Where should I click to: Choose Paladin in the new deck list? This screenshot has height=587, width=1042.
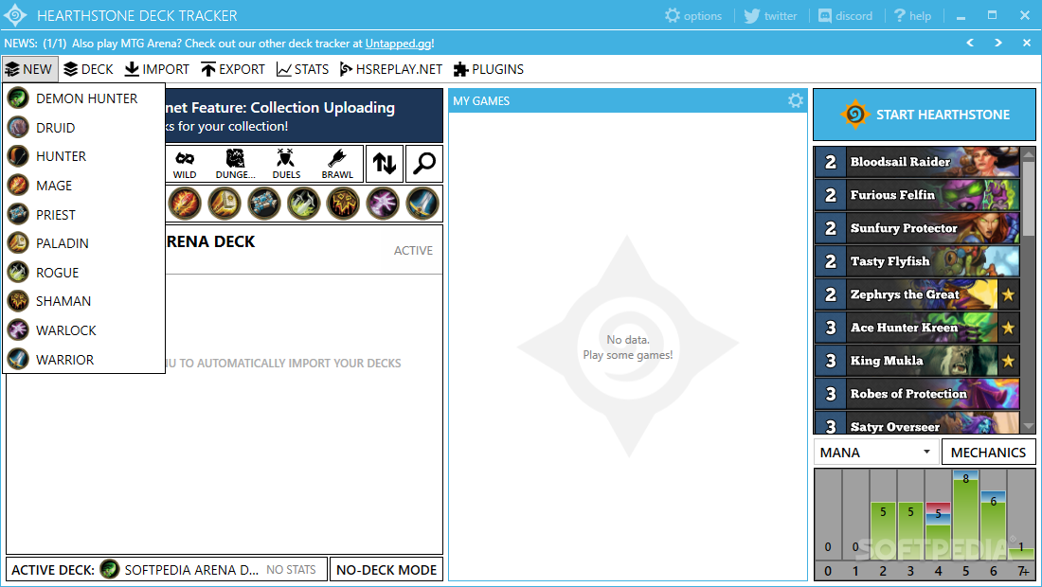pos(83,243)
